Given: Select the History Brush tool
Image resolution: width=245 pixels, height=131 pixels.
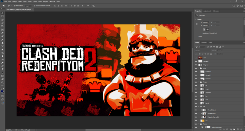Looking at the screenshot, I should point(2,46).
